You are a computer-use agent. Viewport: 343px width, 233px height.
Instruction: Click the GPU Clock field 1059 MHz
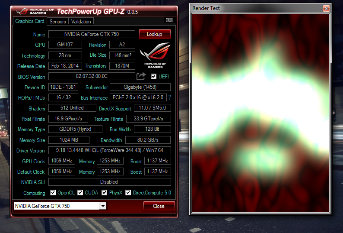point(62,161)
